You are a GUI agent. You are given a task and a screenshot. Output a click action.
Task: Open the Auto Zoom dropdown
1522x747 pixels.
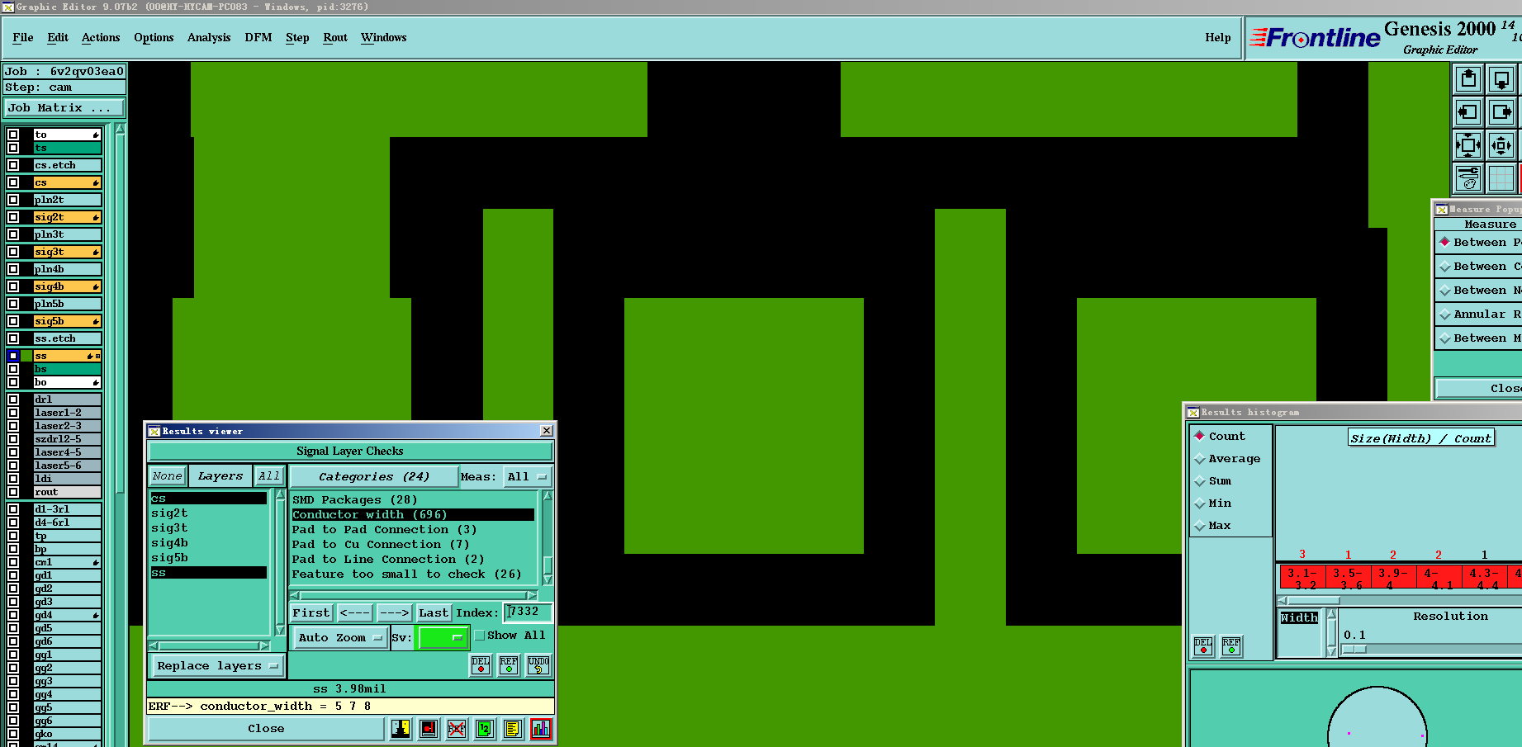[340, 637]
